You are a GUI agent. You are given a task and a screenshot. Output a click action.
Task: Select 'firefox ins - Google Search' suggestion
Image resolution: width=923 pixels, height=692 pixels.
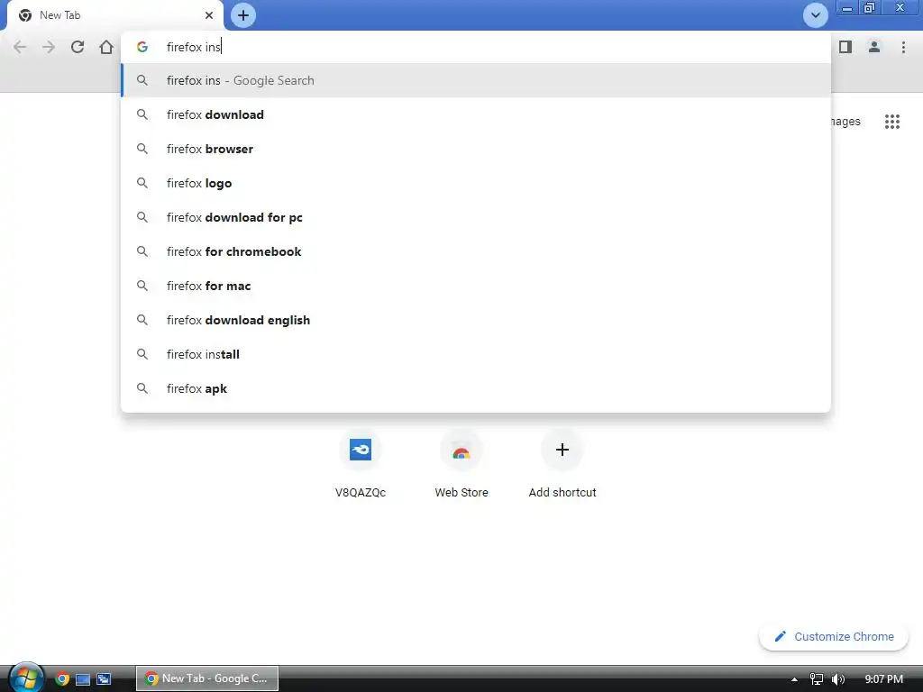coord(476,80)
